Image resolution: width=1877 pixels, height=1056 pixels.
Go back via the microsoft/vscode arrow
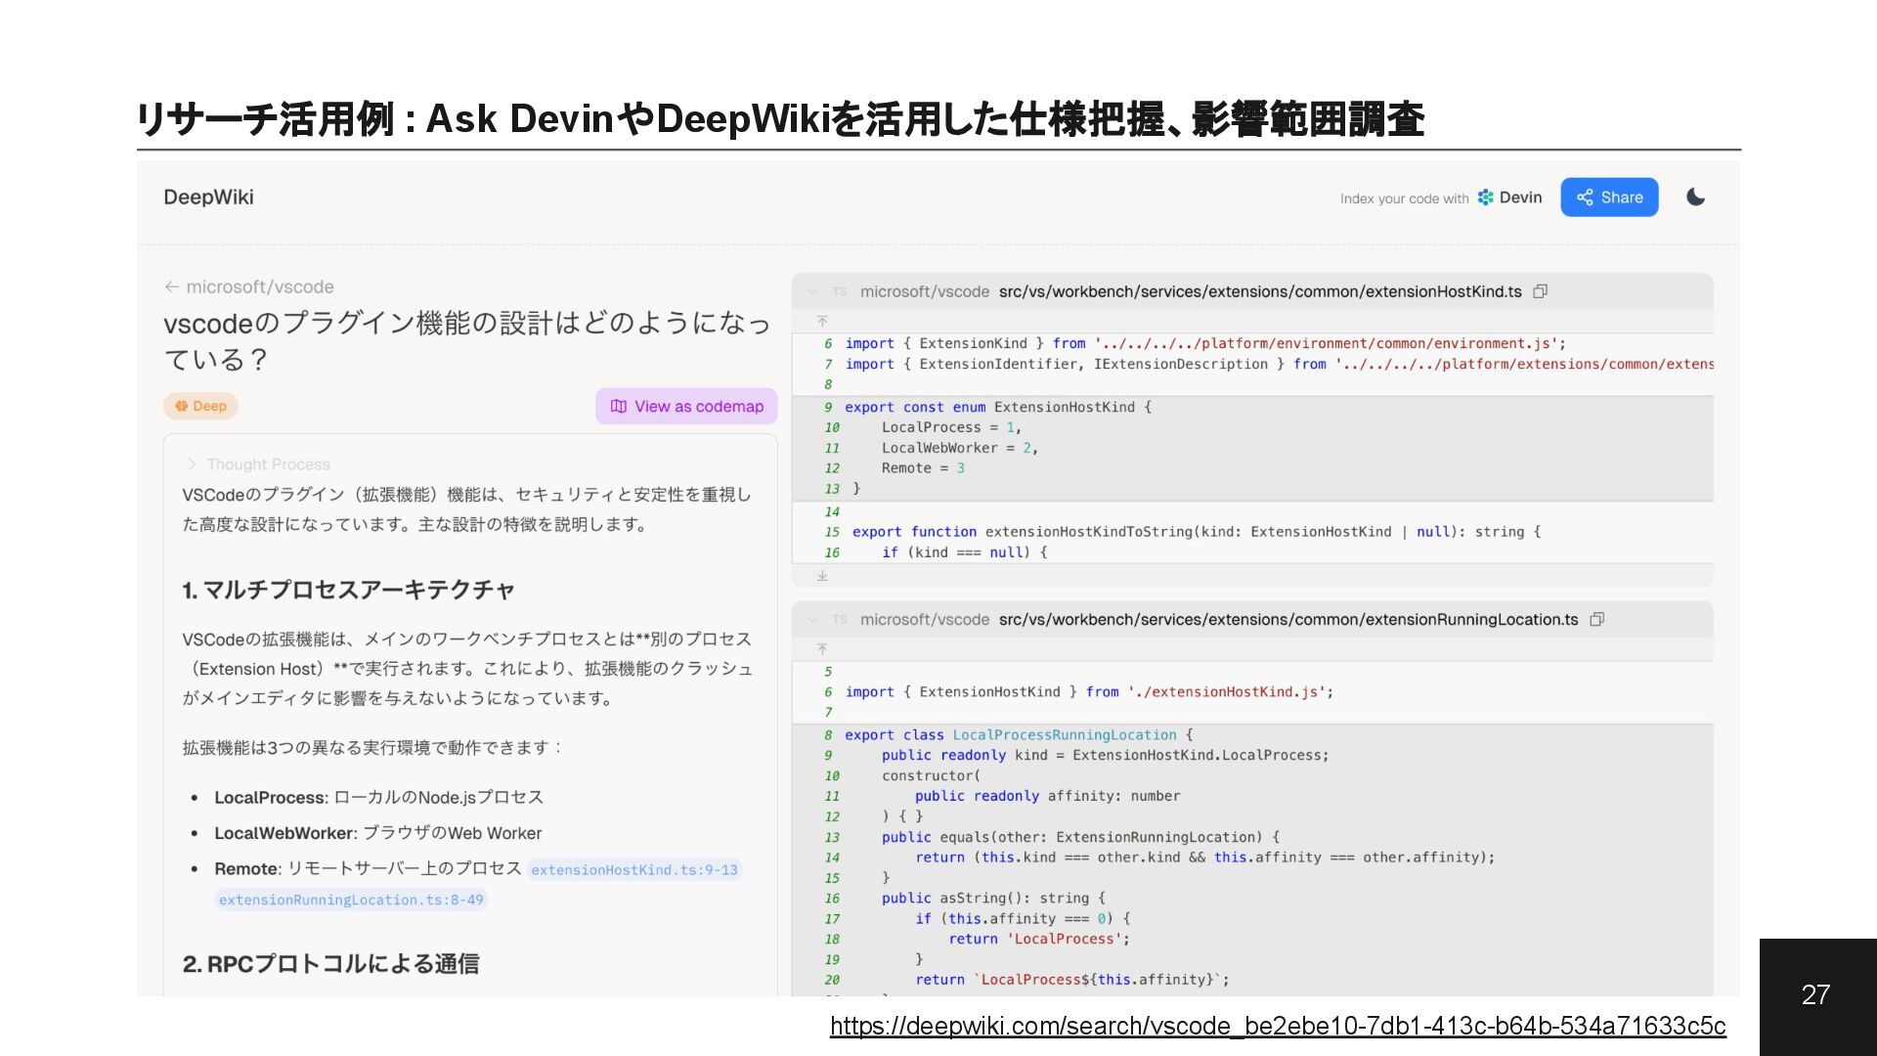pos(172,286)
